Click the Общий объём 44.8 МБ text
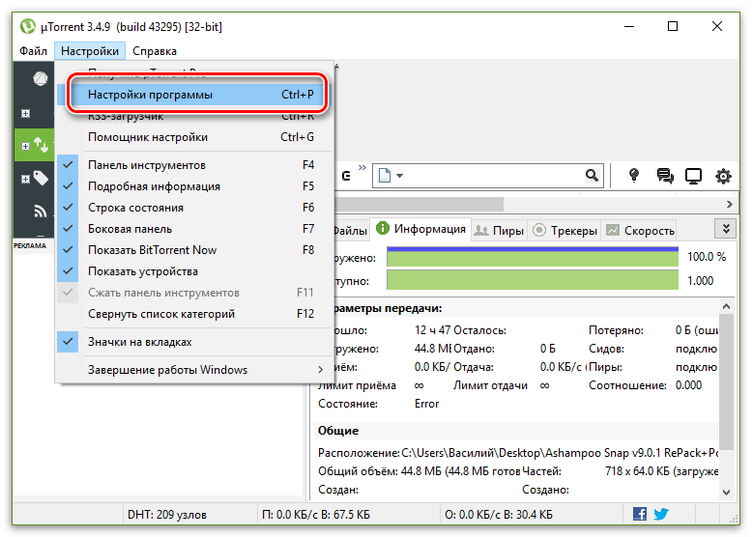Screen dimensions: 752x537 (419, 471)
